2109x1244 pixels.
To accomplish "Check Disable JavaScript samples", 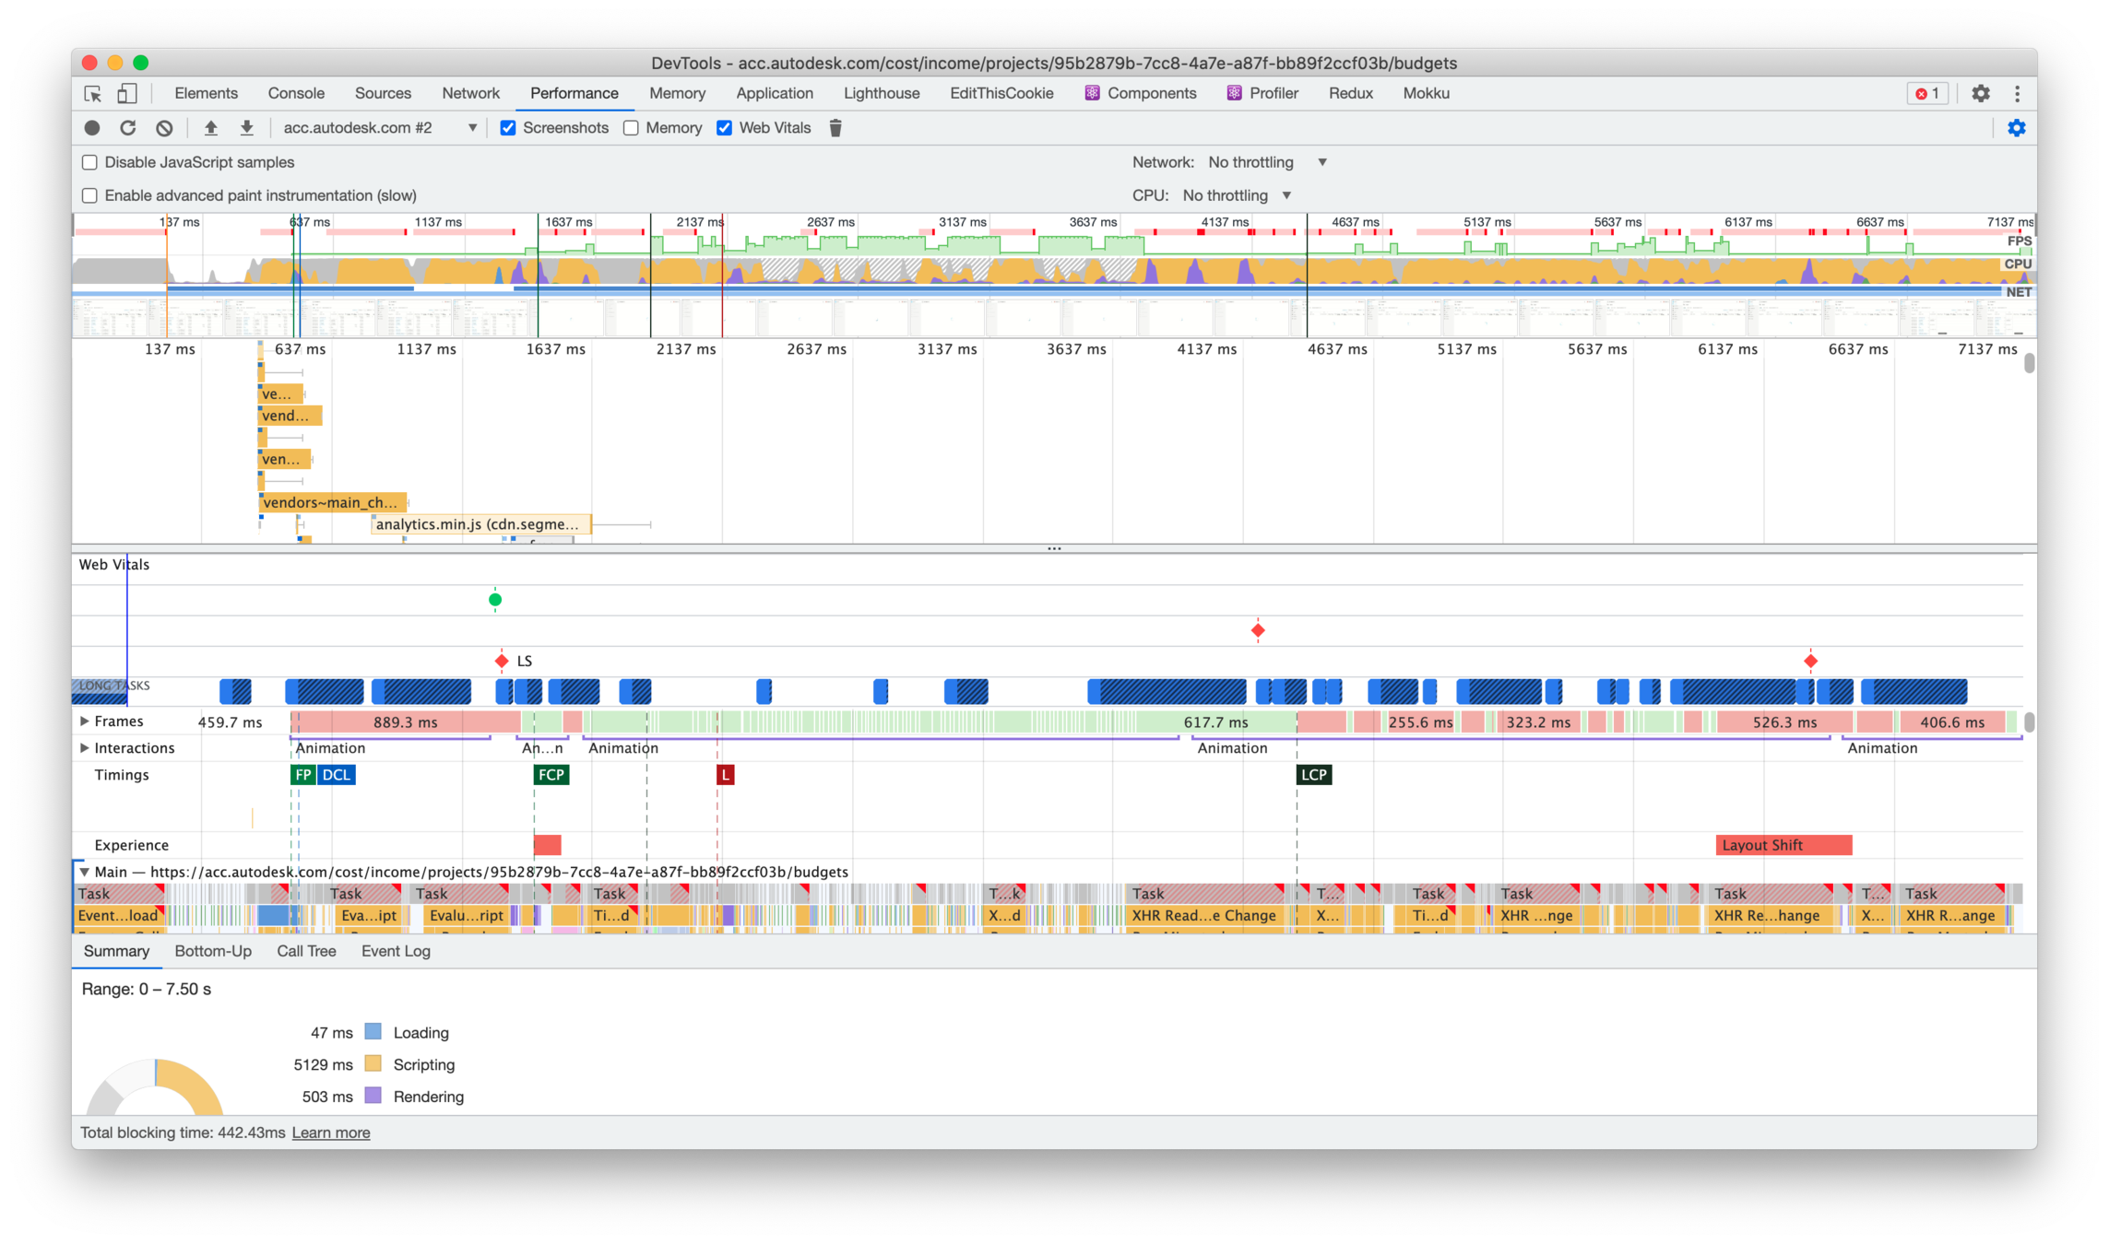I will (x=89, y=162).
